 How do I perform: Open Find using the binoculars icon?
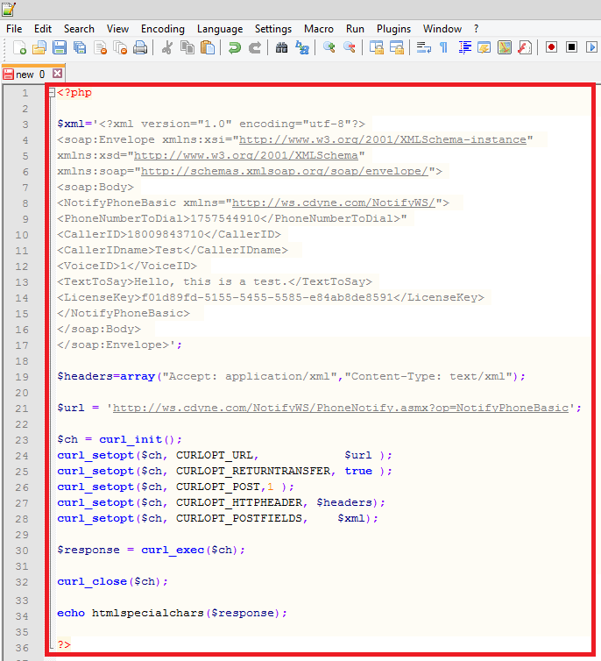click(282, 47)
